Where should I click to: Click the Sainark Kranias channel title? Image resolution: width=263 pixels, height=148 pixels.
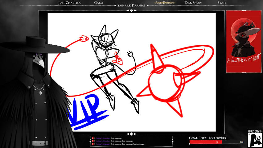pyautogui.click(x=131, y=6)
